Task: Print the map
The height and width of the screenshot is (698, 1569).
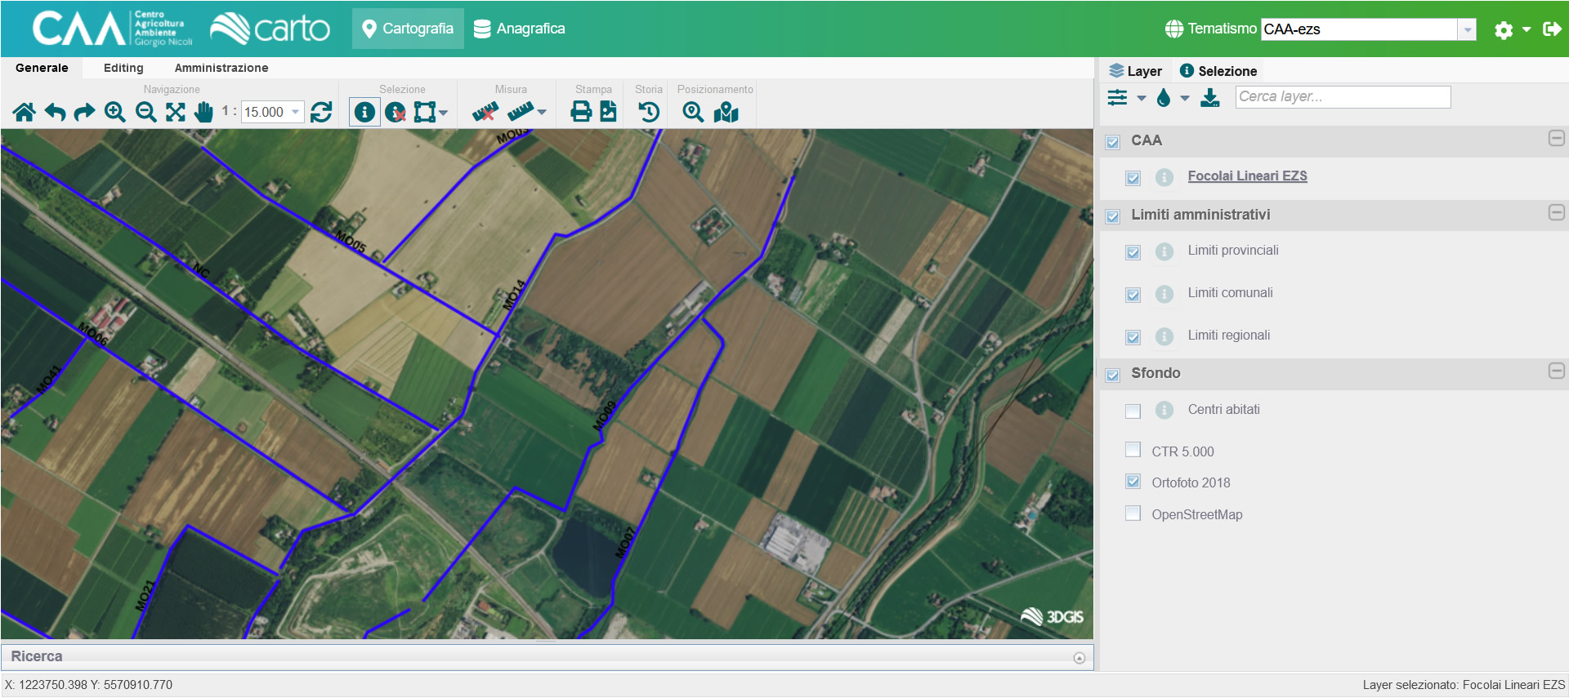Action: point(581,112)
